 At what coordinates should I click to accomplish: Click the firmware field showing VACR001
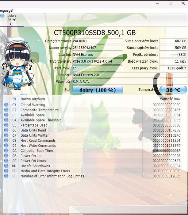click(98, 41)
